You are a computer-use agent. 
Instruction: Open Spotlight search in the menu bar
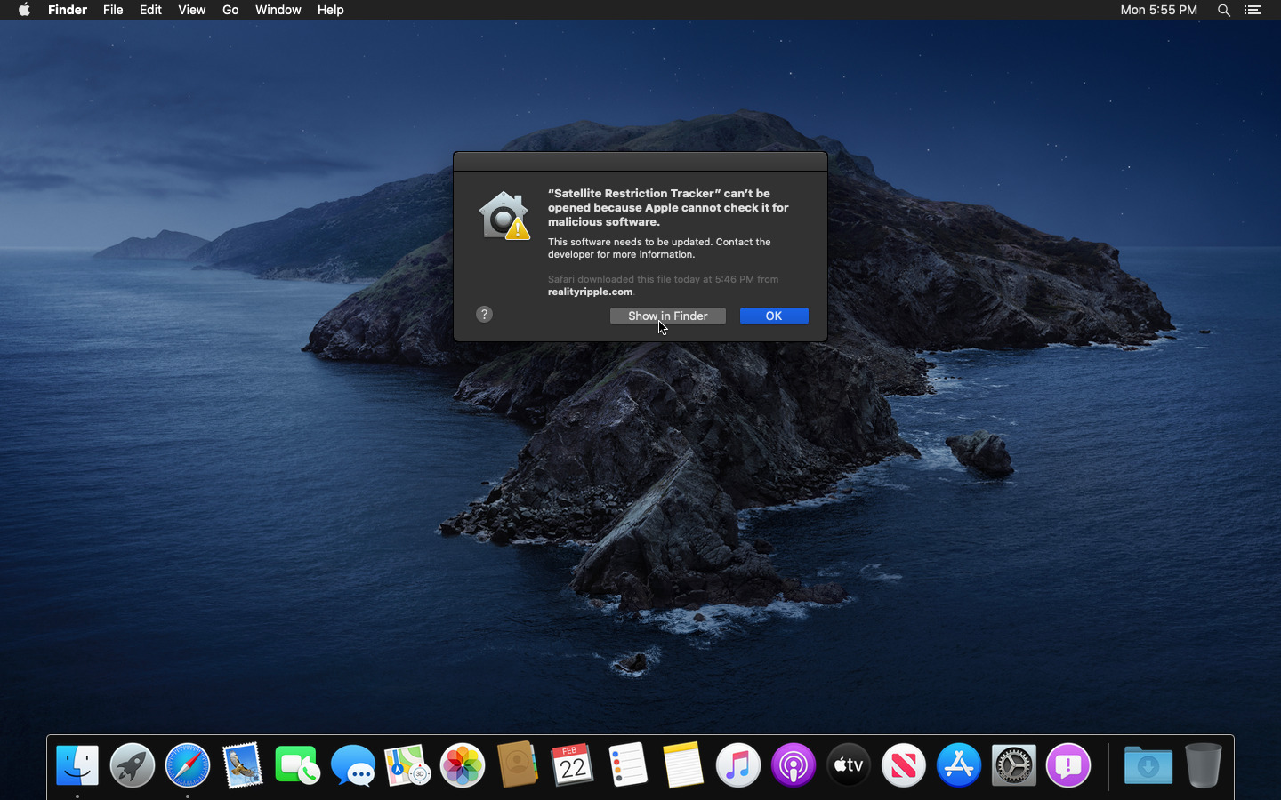pyautogui.click(x=1224, y=10)
